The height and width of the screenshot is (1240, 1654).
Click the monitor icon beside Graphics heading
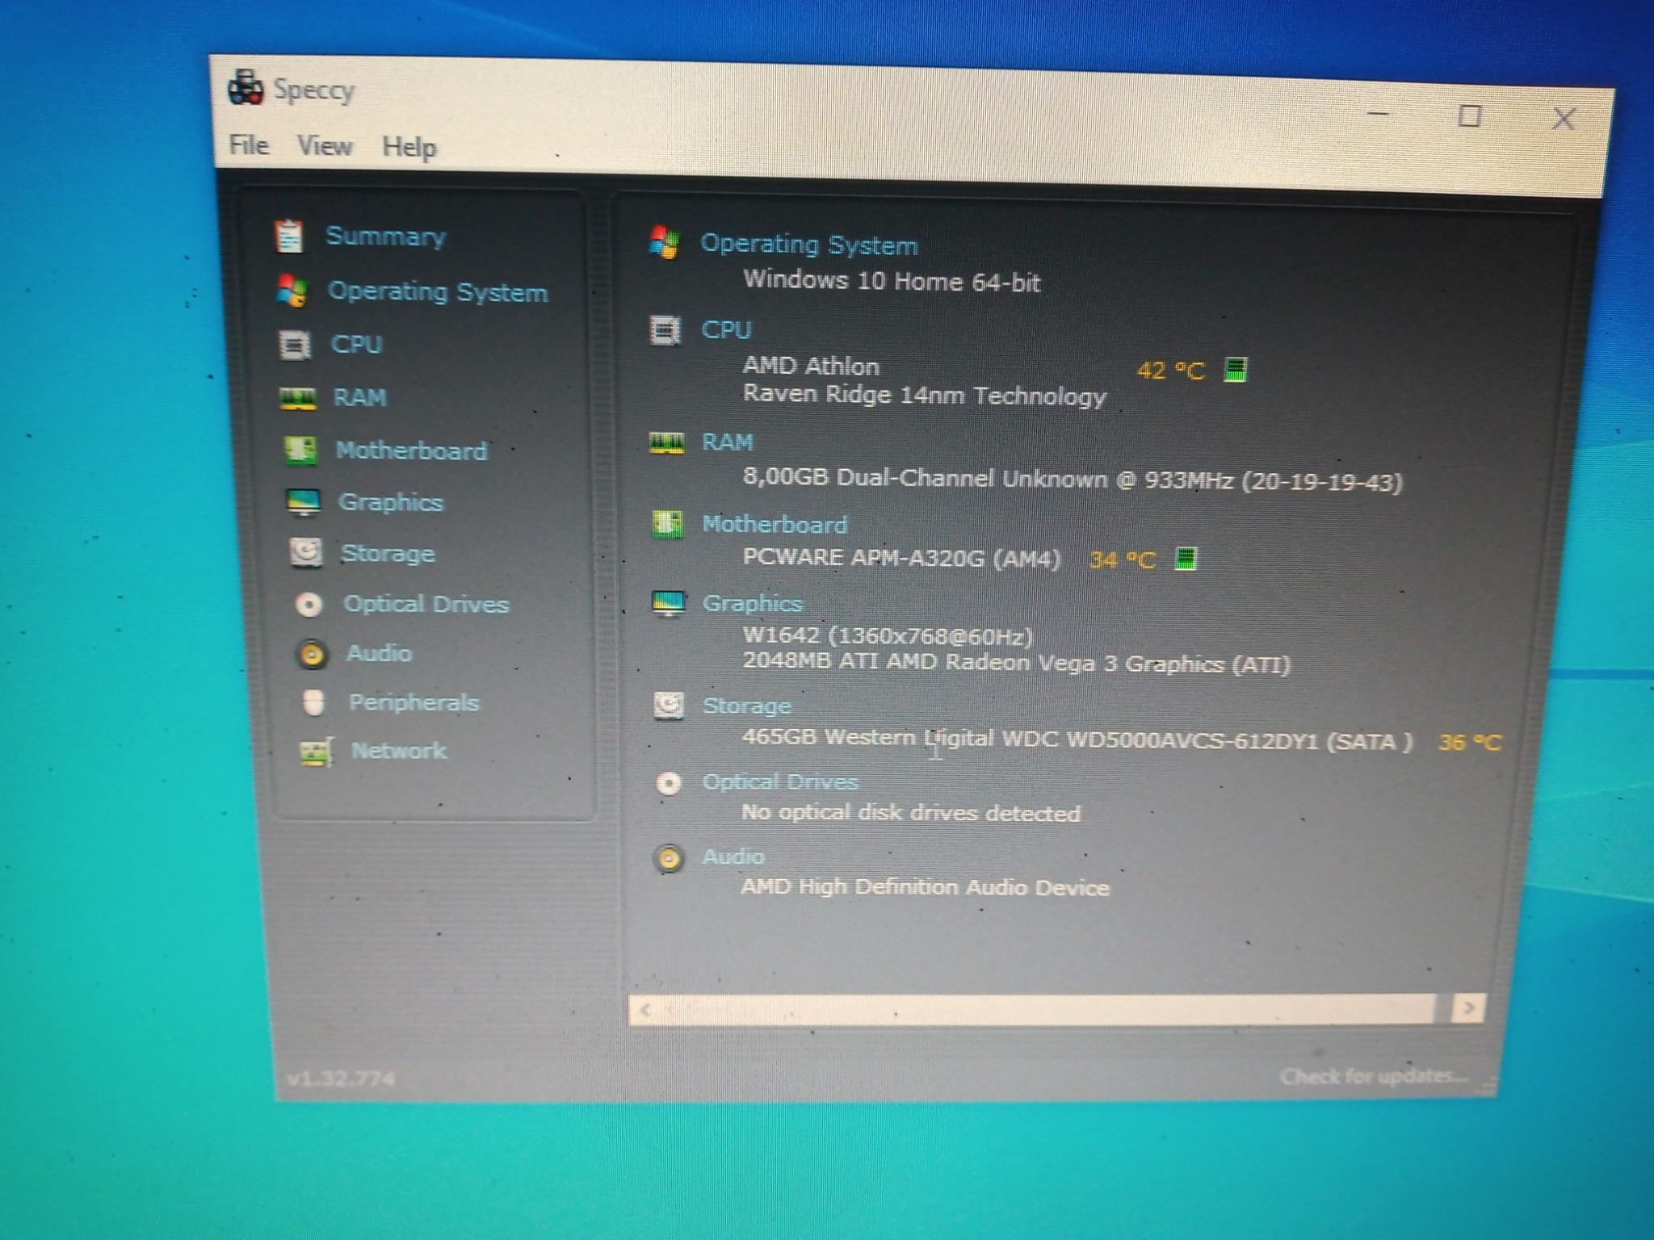click(x=669, y=603)
